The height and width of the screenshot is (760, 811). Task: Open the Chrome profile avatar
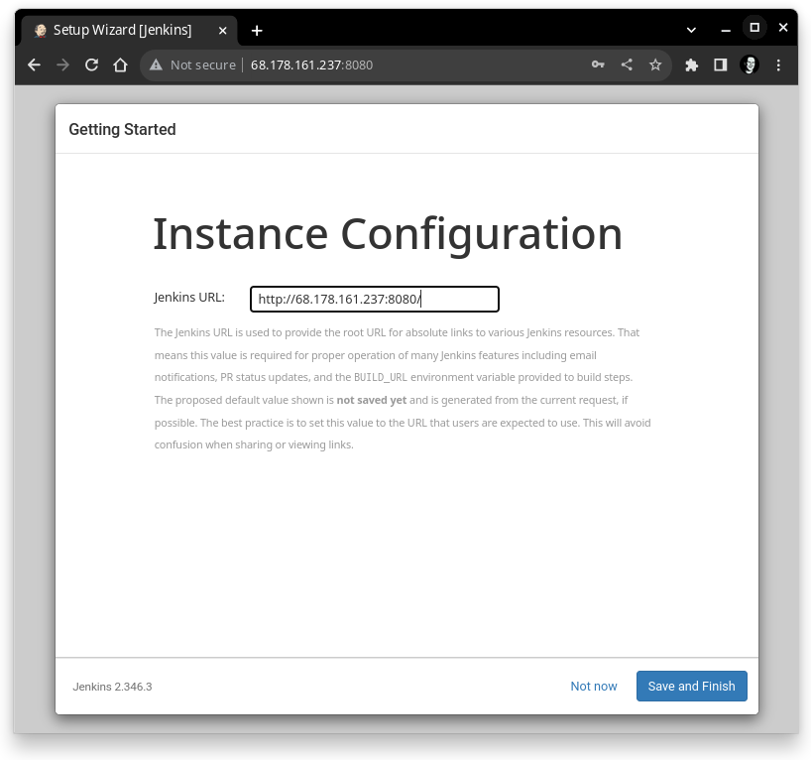pos(750,64)
